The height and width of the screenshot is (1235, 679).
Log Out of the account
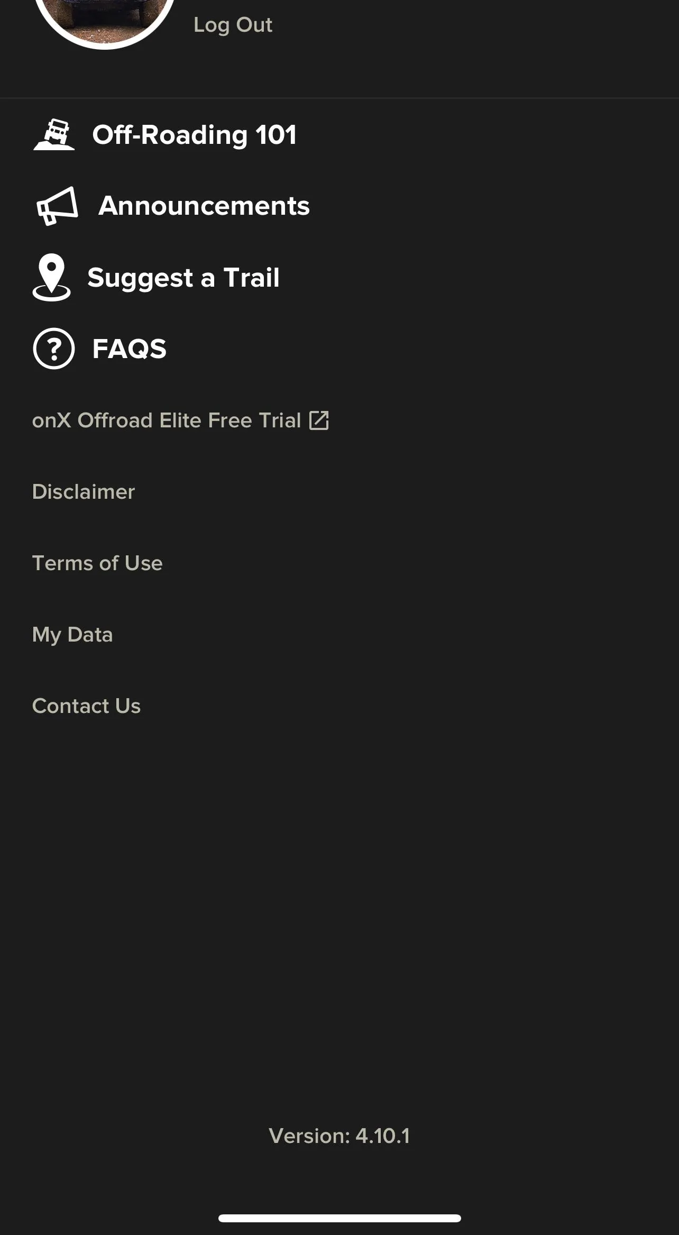coord(233,25)
